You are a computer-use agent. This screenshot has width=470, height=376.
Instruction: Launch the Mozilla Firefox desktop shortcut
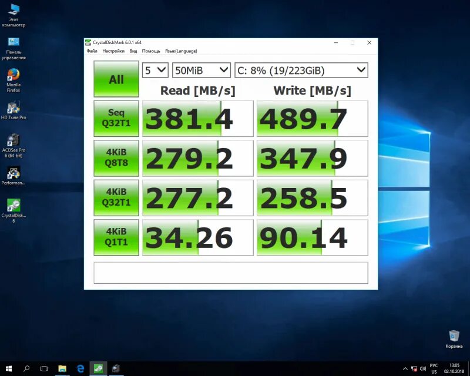point(14,80)
